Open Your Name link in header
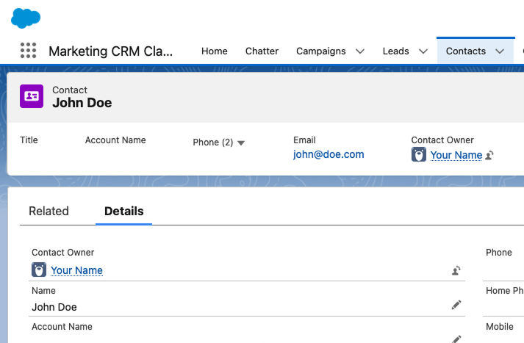This screenshot has width=524, height=343. (456, 155)
